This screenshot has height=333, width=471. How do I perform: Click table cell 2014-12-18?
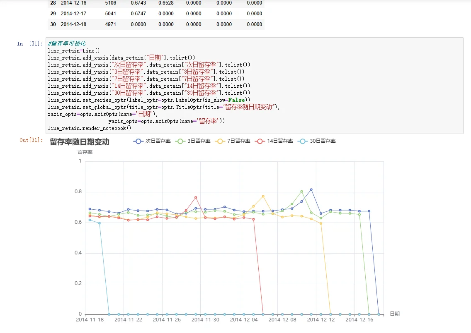pyautogui.click(x=74, y=24)
